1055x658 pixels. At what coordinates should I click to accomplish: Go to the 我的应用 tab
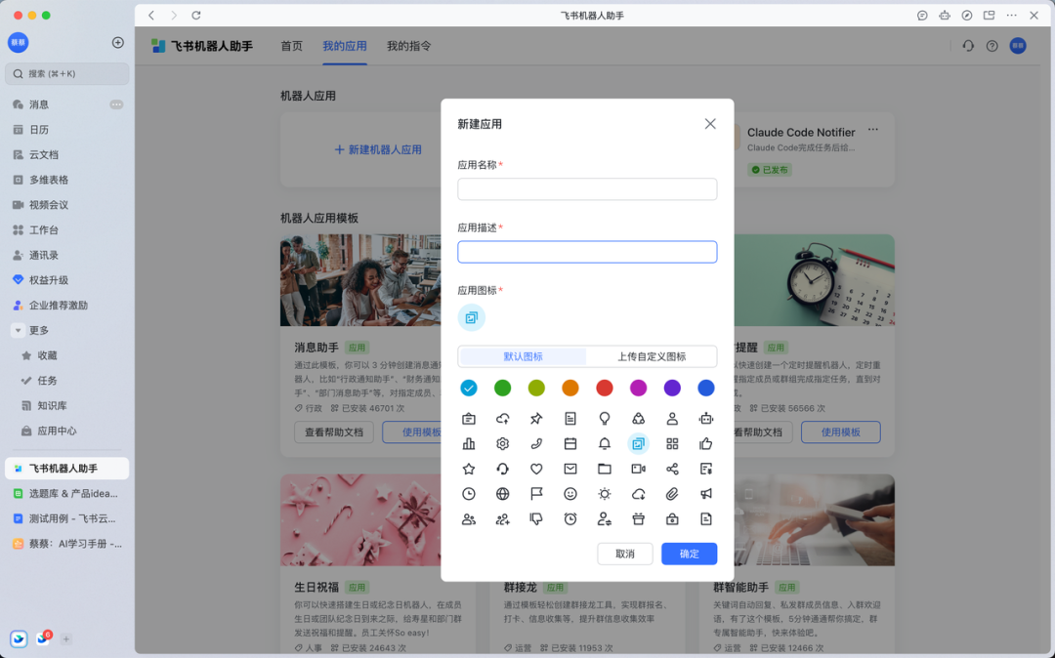345,46
